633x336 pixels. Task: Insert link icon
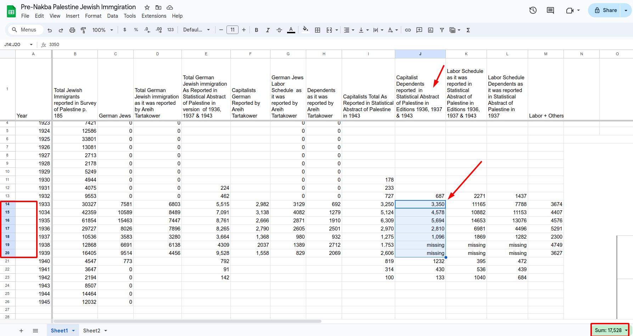point(408,30)
